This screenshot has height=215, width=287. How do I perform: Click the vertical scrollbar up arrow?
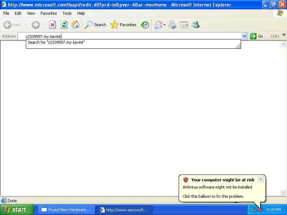point(283,44)
